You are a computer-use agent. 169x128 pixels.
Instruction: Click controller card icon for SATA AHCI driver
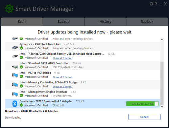pos(15,67)
